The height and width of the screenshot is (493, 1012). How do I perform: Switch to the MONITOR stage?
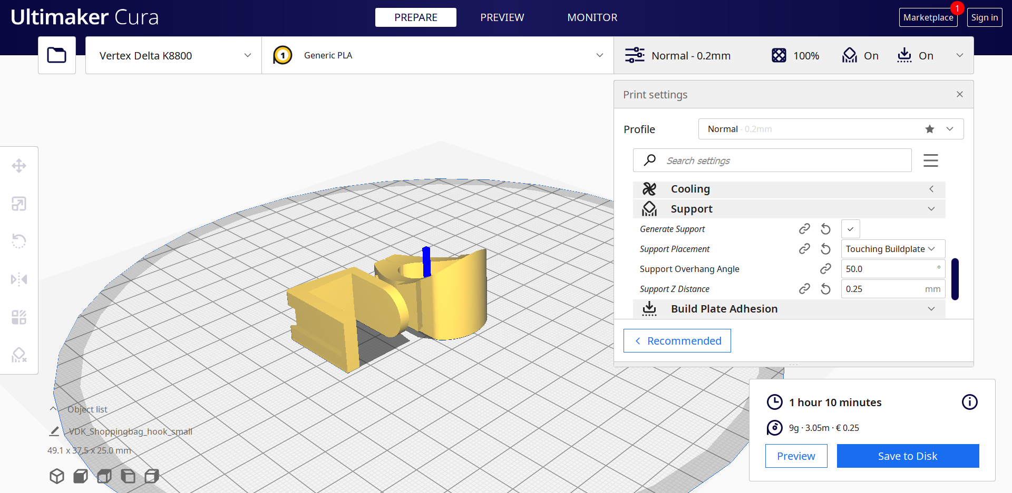(x=592, y=17)
